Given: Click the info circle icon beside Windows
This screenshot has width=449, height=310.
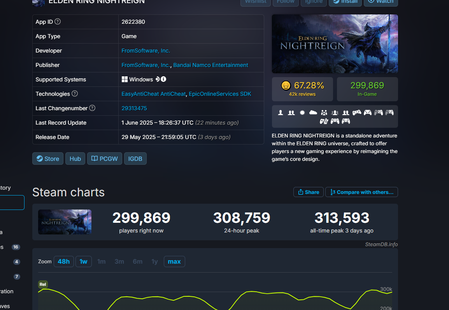Looking at the screenshot, I should [x=163, y=79].
